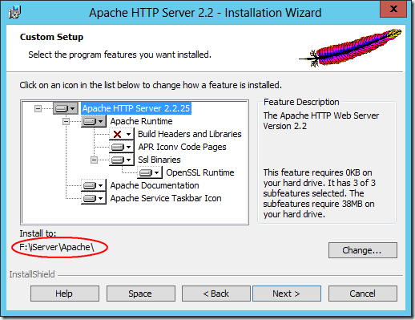Image resolution: width=415 pixels, height=320 pixels.
Task: Collapse the Apache Runtime tree node
Action: 66,121
